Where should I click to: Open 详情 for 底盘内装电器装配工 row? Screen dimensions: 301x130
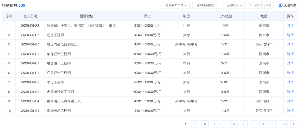click(x=290, y=44)
